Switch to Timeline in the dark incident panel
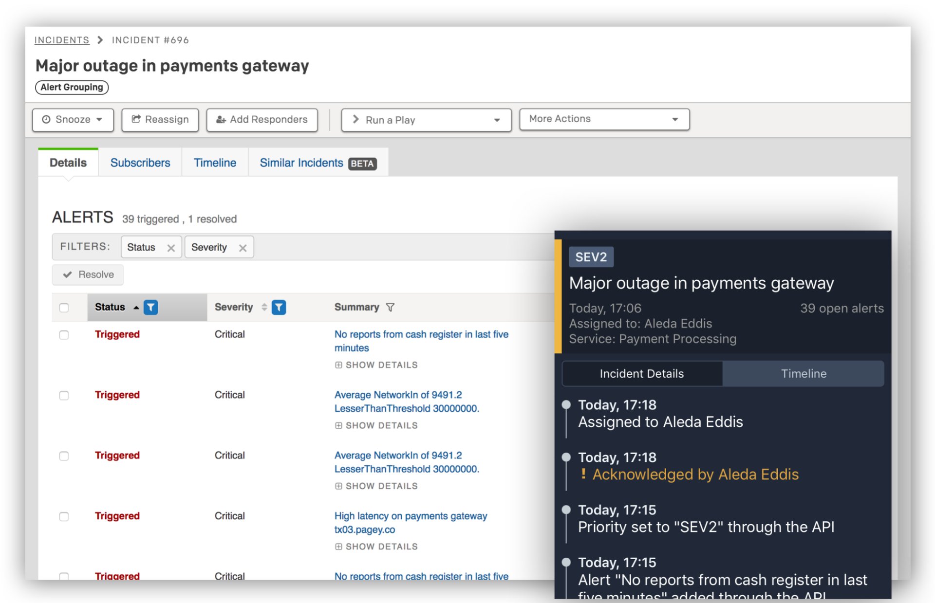Screen dimensions: 935x603 [x=804, y=374]
